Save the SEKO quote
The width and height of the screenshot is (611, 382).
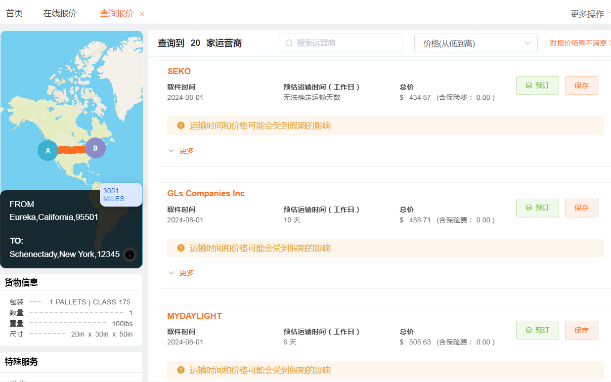pos(581,85)
